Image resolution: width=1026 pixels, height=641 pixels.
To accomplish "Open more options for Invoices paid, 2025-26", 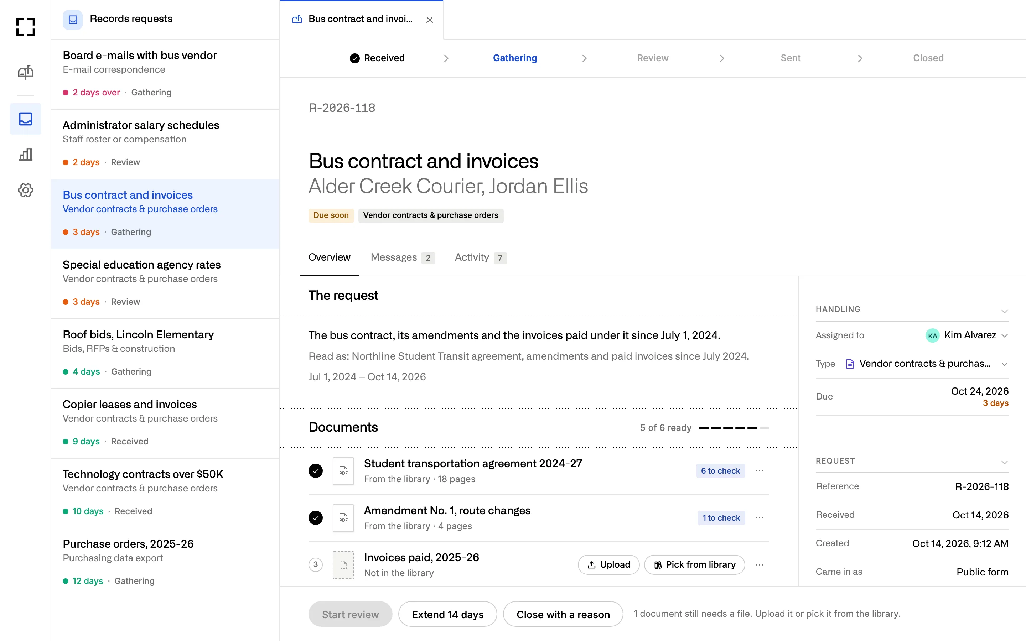I will click(x=759, y=565).
